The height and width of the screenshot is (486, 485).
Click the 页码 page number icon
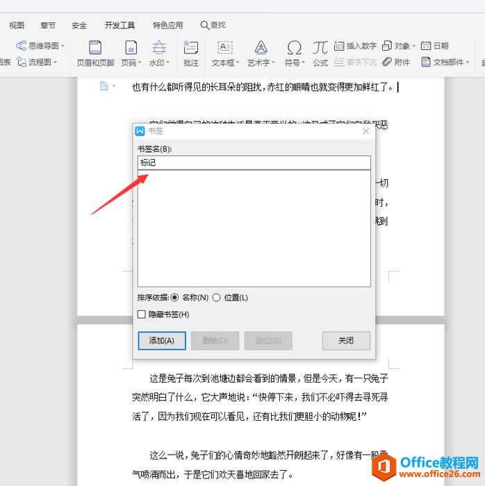coord(131,48)
